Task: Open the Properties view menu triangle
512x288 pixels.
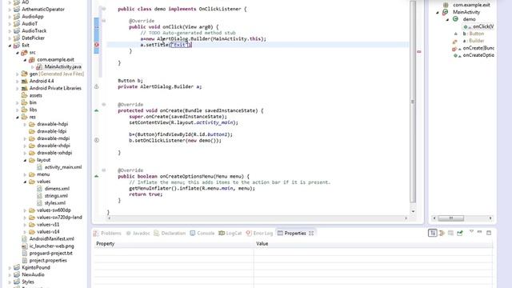Action: coord(471,231)
